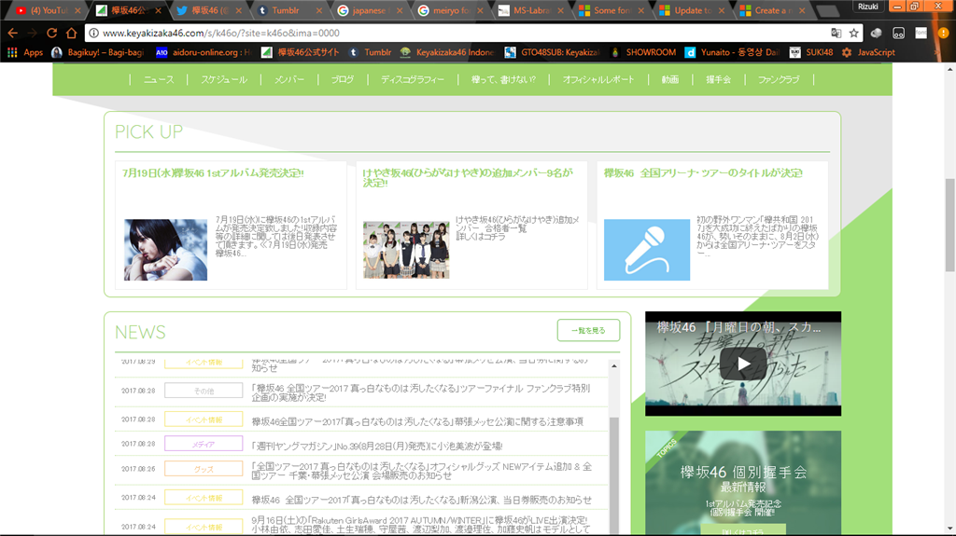Viewport: 956px width, 536px height.
Task: Close the Tumblr tab
Action: [x=319, y=10]
